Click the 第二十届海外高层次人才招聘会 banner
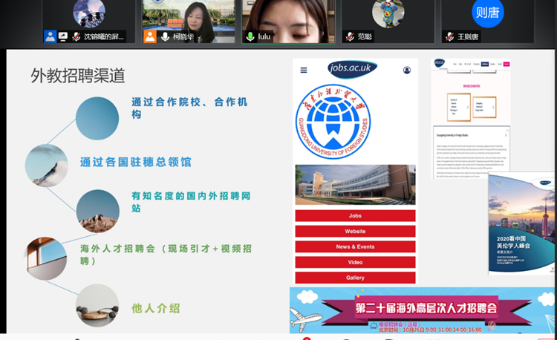Image resolution: width=557 pixels, height=340 pixels. 422,309
